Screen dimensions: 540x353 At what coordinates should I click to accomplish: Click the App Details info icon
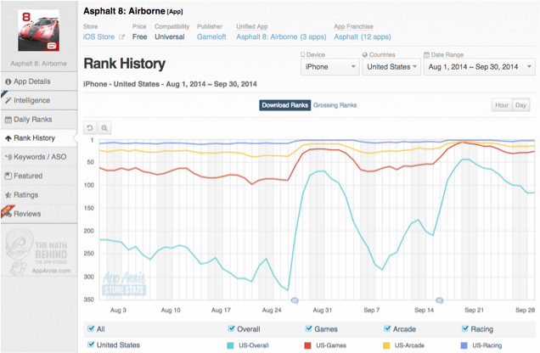coord(8,81)
